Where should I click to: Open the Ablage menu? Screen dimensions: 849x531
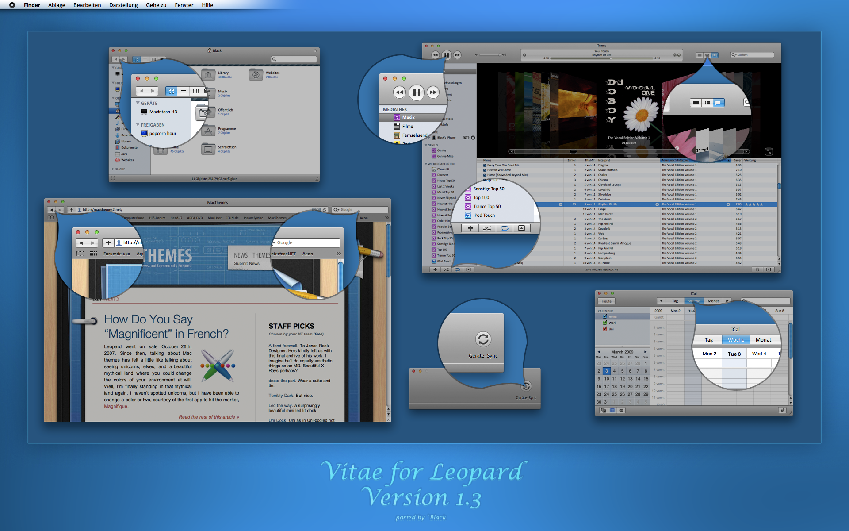click(x=57, y=5)
